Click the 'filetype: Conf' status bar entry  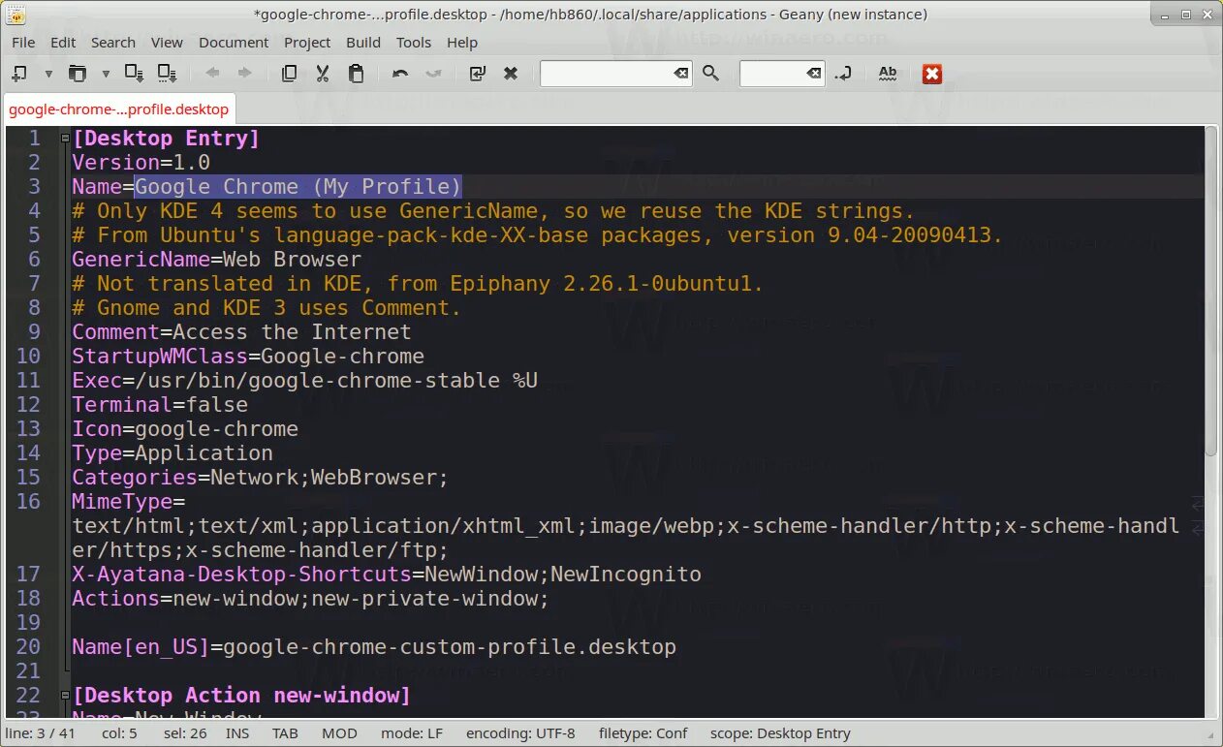coord(643,733)
